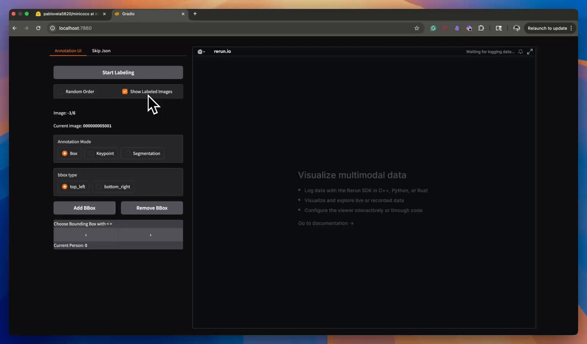Viewport: 587px width, 344px height.
Task: Open the Grammarly extension icon
Action: 433,28
